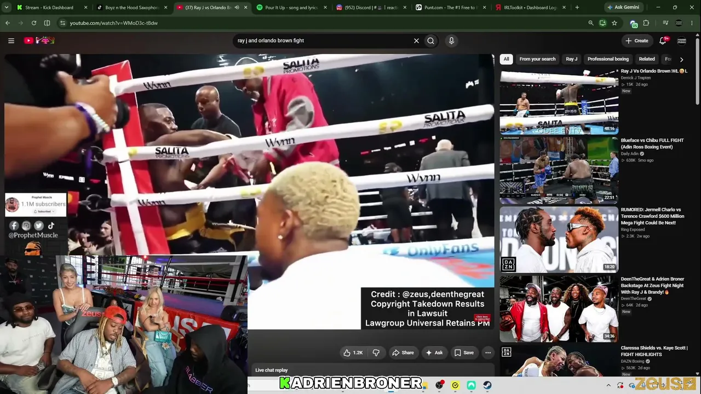Open Live chat replay panel

[372, 370]
